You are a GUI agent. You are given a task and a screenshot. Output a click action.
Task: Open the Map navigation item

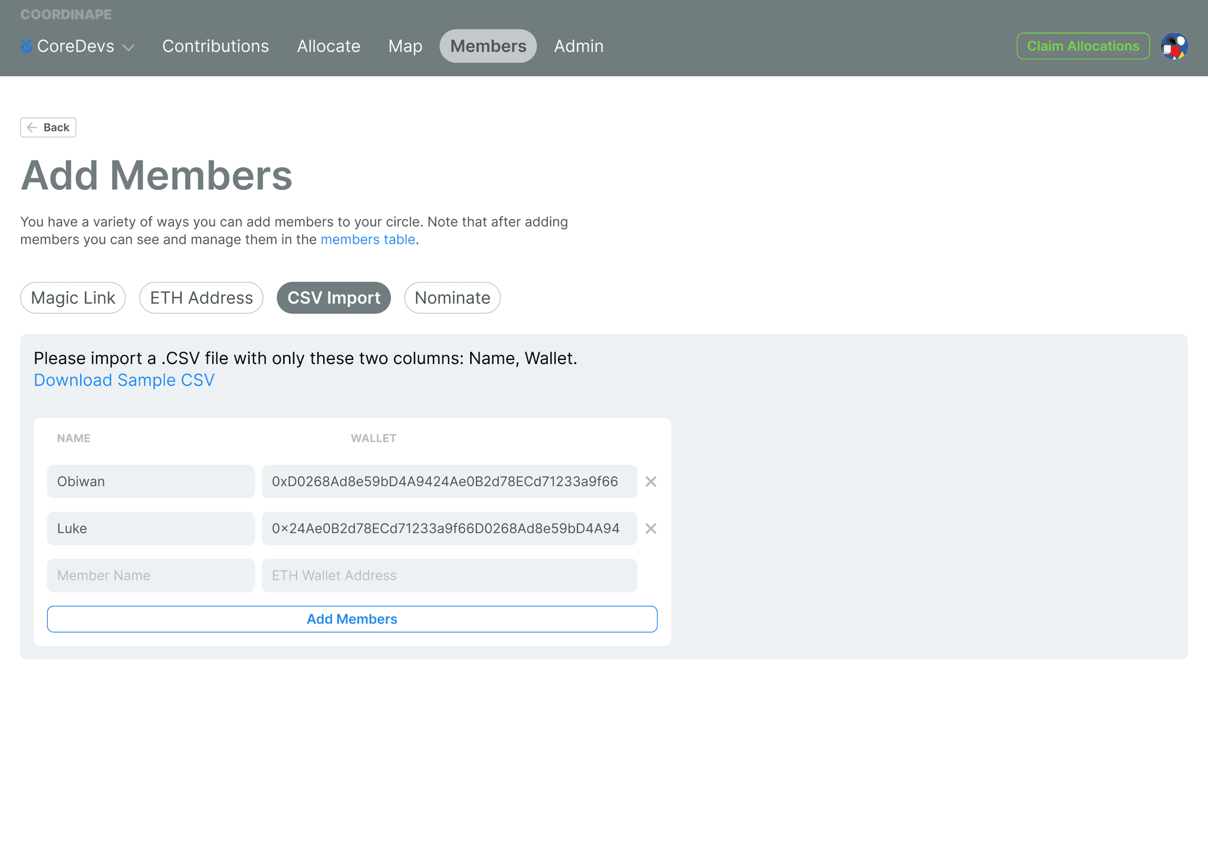[405, 46]
